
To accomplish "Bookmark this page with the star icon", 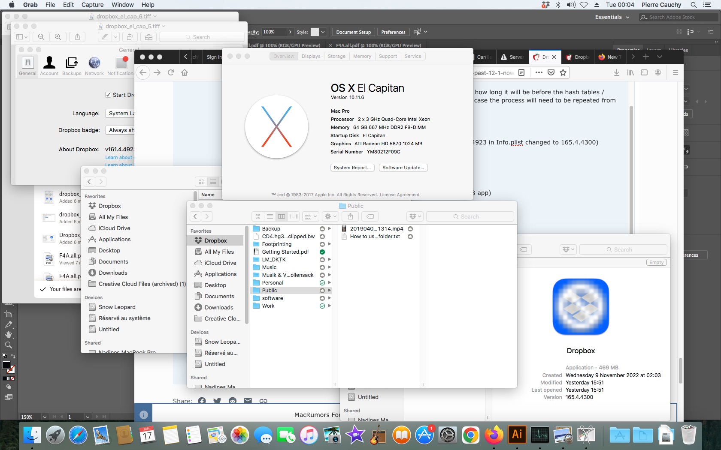I will tap(563, 72).
